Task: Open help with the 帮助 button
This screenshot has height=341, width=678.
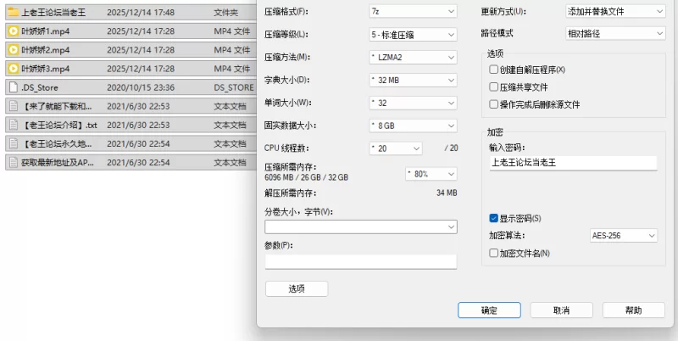Action: click(633, 310)
